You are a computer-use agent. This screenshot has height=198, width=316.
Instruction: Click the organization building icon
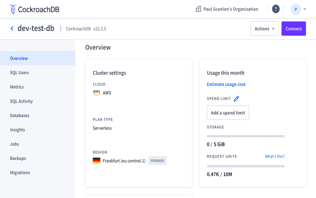[198, 9]
